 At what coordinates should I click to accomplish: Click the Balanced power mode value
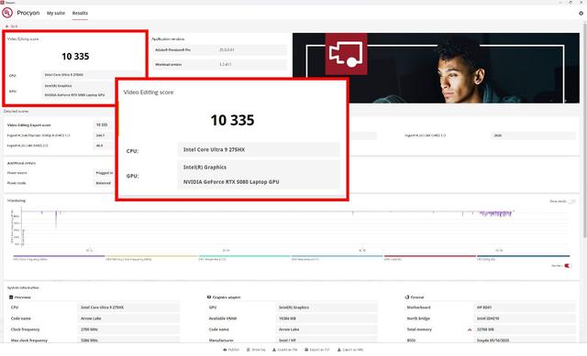[104, 183]
